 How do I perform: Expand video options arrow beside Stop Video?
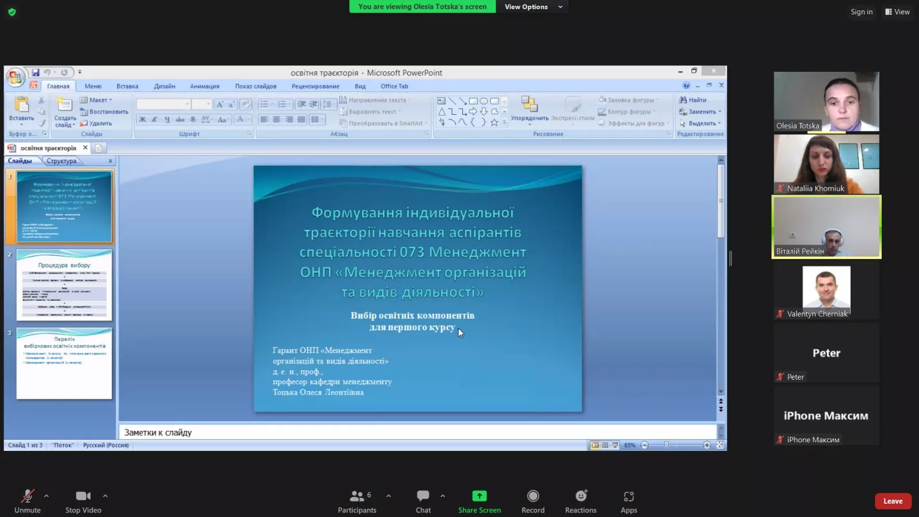point(105,496)
